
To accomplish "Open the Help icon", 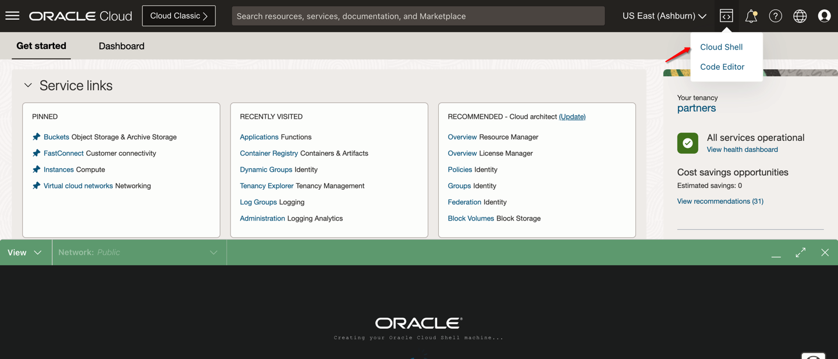I will tap(775, 16).
